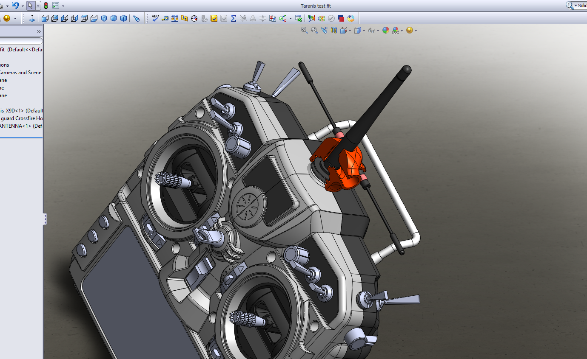Open the View Settings dropdown arrow

tap(416, 31)
